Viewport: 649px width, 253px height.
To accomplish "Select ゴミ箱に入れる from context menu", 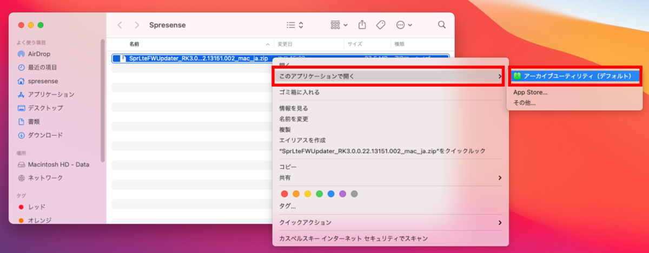I will tap(299, 92).
